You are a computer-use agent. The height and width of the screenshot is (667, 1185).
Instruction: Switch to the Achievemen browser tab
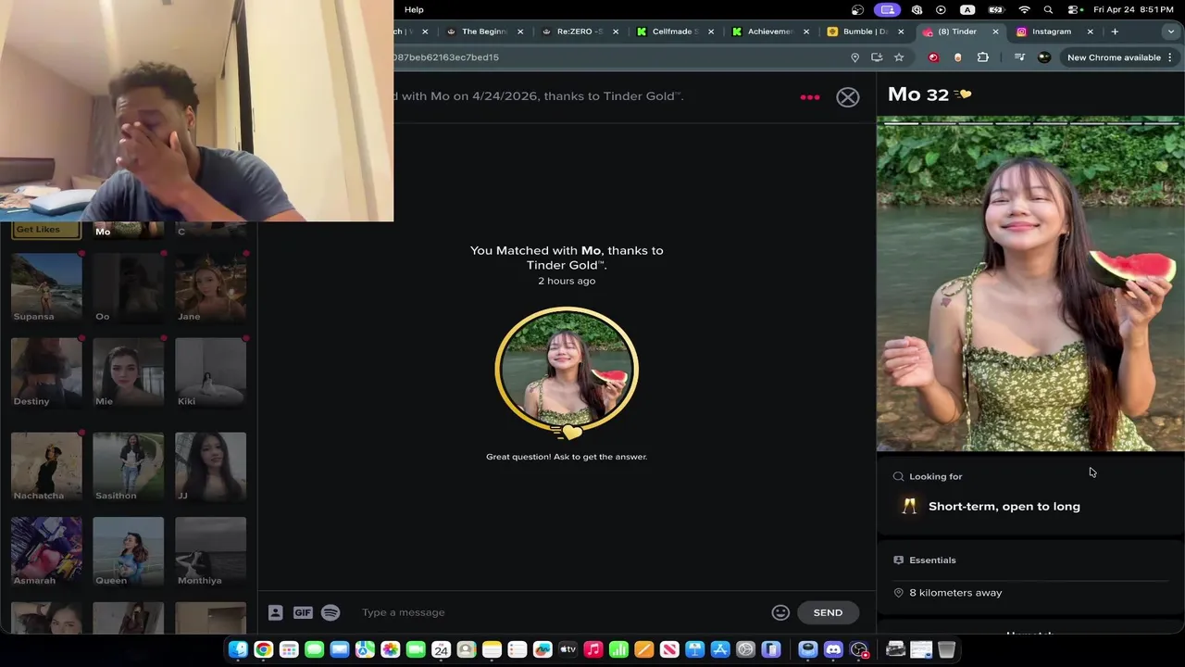coord(769,31)
